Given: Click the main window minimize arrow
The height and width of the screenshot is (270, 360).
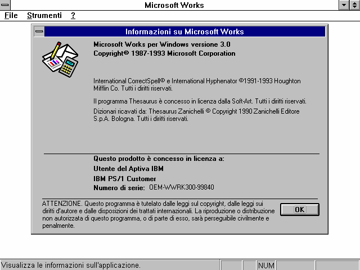Looking at the screenshot, I should point(344,5).
